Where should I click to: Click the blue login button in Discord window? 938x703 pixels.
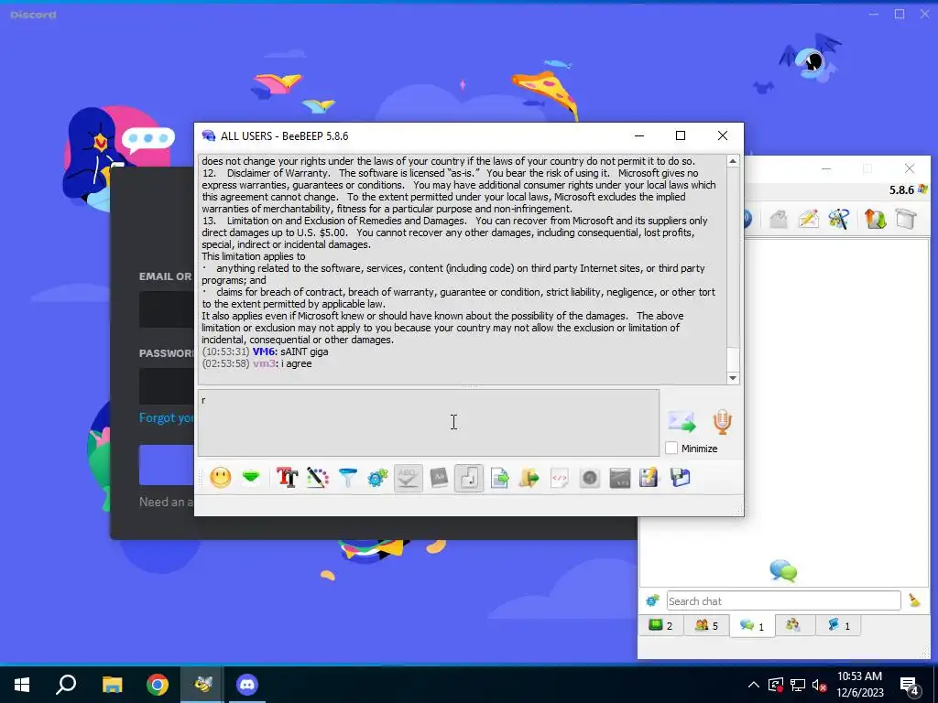(x=167, y=465)
